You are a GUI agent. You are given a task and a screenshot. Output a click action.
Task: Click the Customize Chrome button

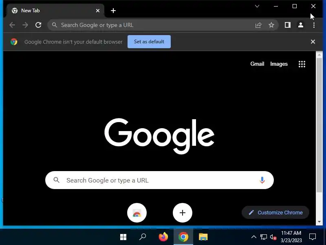pos(275,212)
